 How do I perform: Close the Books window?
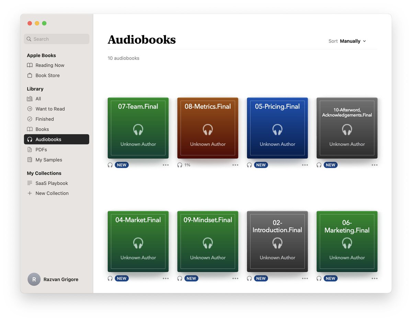[x=30, y=23]
